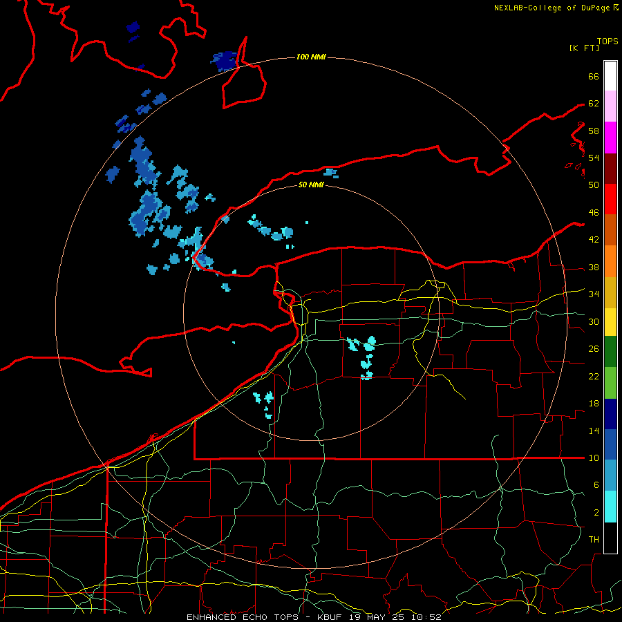622x622 pixels.
Task: Click the Enhanced Echo Tops KBUF caption
Action: point(314,617)
